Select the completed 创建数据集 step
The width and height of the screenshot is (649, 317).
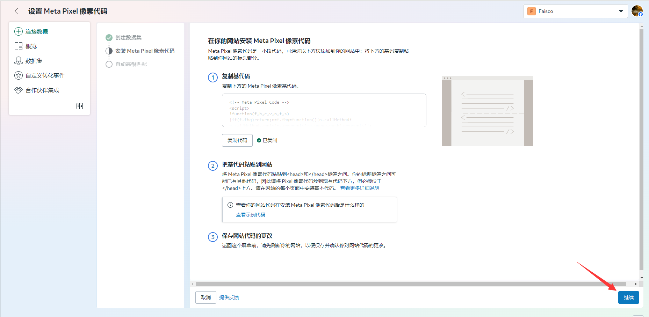[128, 37]
